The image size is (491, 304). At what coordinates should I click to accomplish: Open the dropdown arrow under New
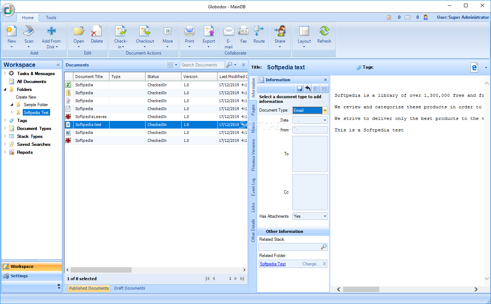tap(12, 47)
